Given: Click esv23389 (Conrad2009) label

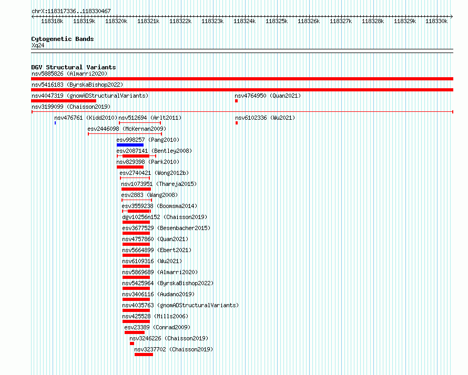Looking at the screenshot, I should 157,327.
